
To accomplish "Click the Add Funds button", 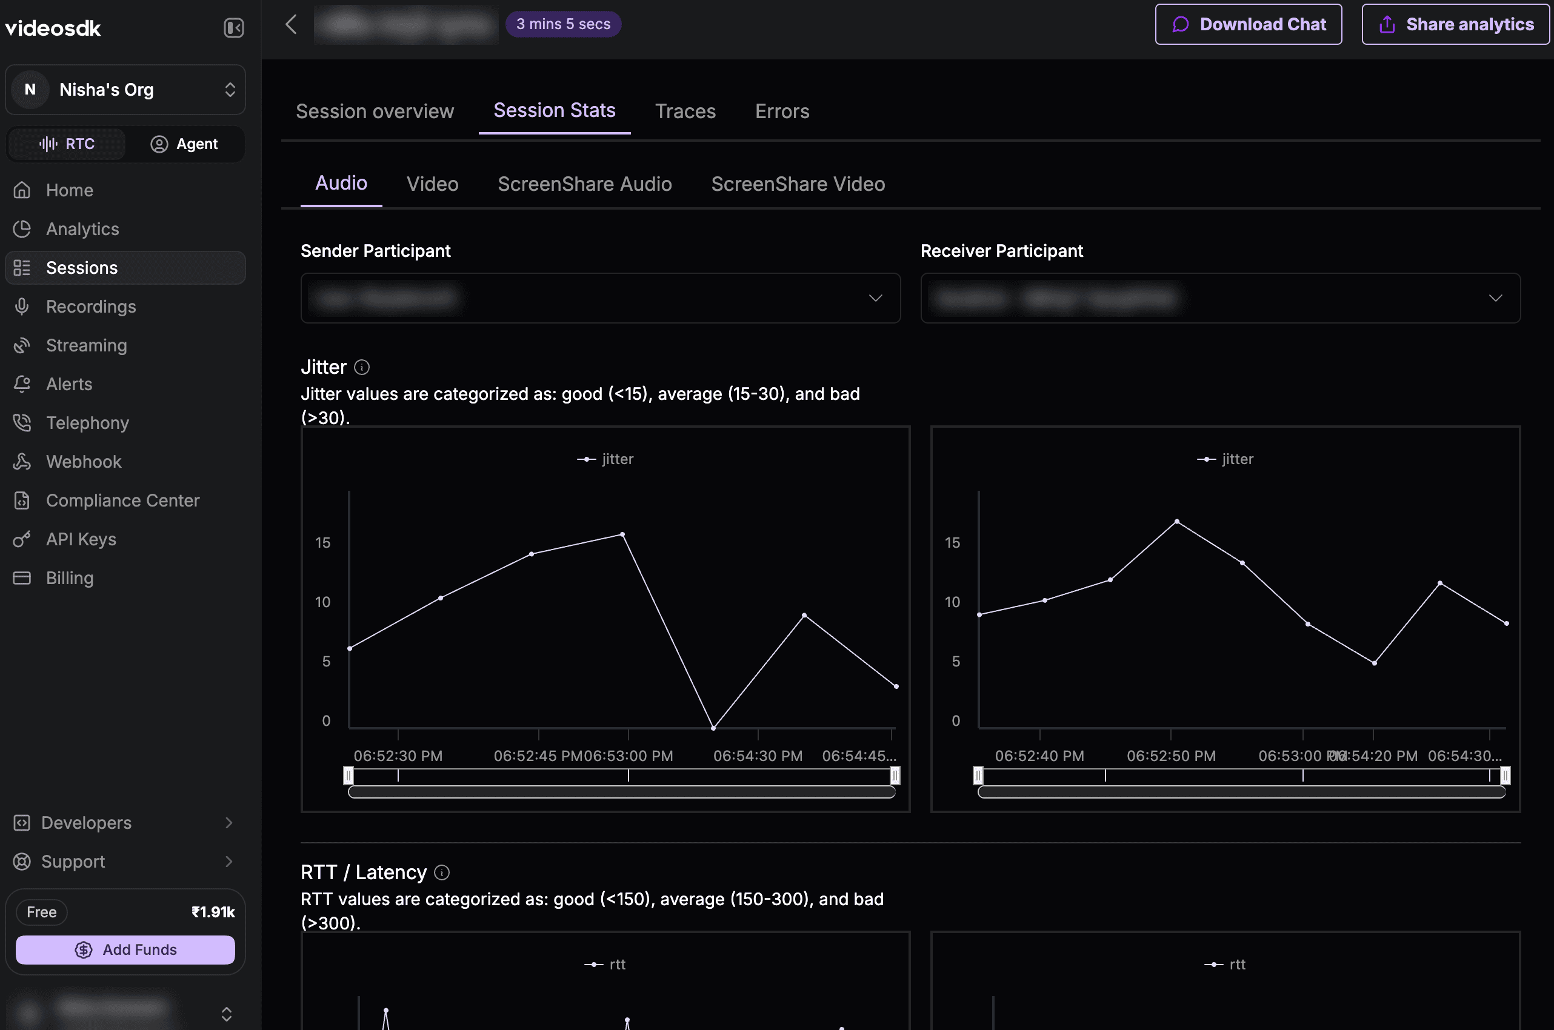I will point(125,950).
